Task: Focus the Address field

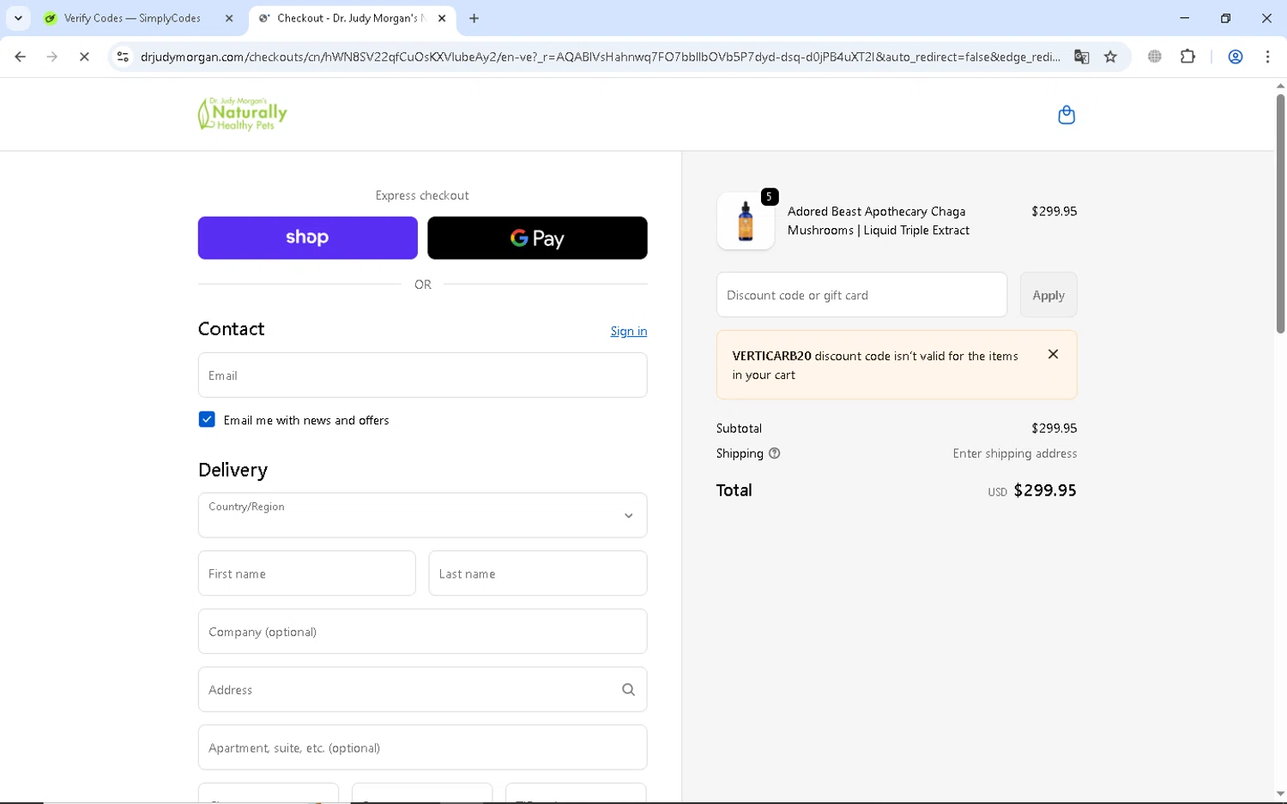Action: [x=422, y=689]
